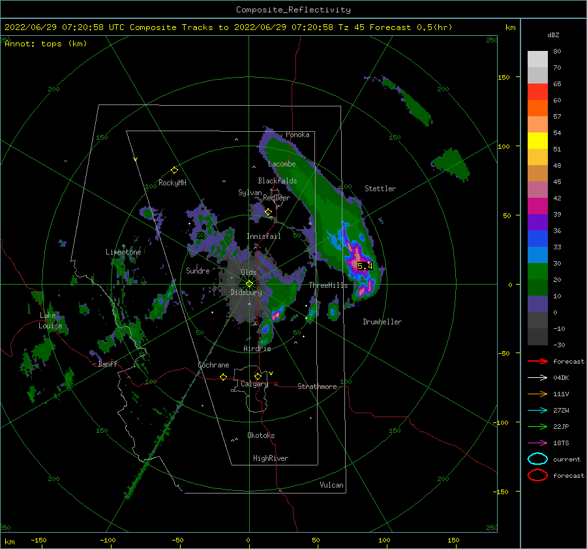Click the Sylvan town label

(x=250, y=193)
